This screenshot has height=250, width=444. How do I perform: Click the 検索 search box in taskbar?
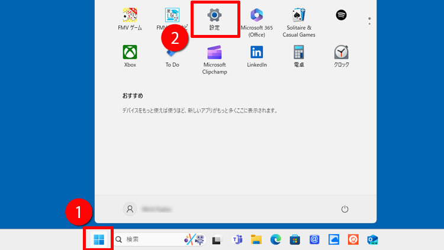point(159,240)
